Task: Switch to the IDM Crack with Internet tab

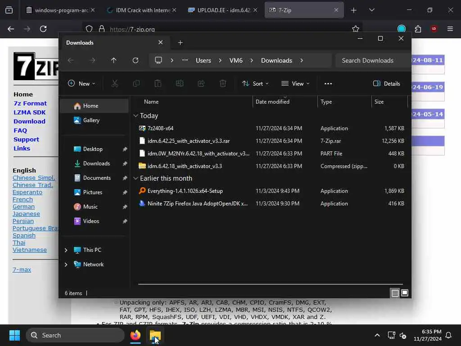Action: (142, 10)
